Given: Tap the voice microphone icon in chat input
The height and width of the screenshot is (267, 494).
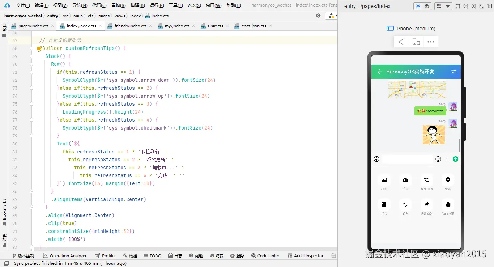Looking at the screenshot, I should pyautogui.click(x=376, y=159).
